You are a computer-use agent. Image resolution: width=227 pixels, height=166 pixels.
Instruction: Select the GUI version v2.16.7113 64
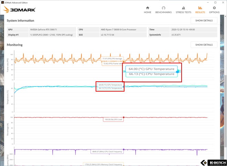click(107, 35)
